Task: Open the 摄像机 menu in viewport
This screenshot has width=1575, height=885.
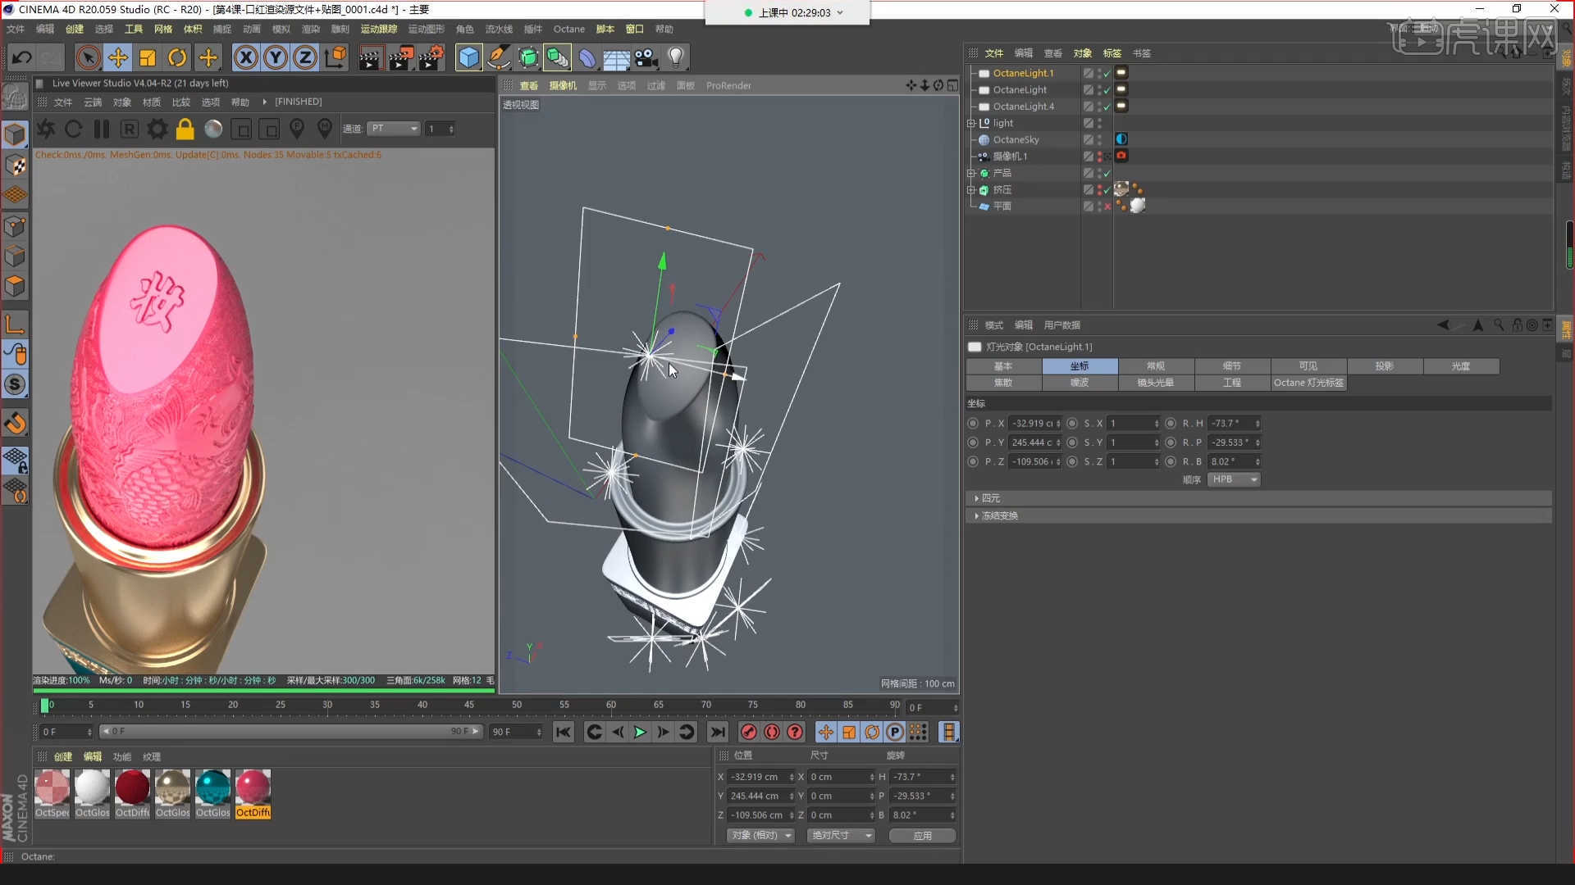Action: click(563, 85)
